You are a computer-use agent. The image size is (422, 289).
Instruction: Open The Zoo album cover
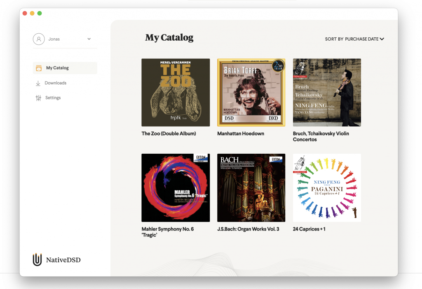176,92
